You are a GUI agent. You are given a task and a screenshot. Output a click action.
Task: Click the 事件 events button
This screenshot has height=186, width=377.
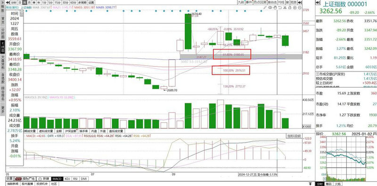coord(249,2)
